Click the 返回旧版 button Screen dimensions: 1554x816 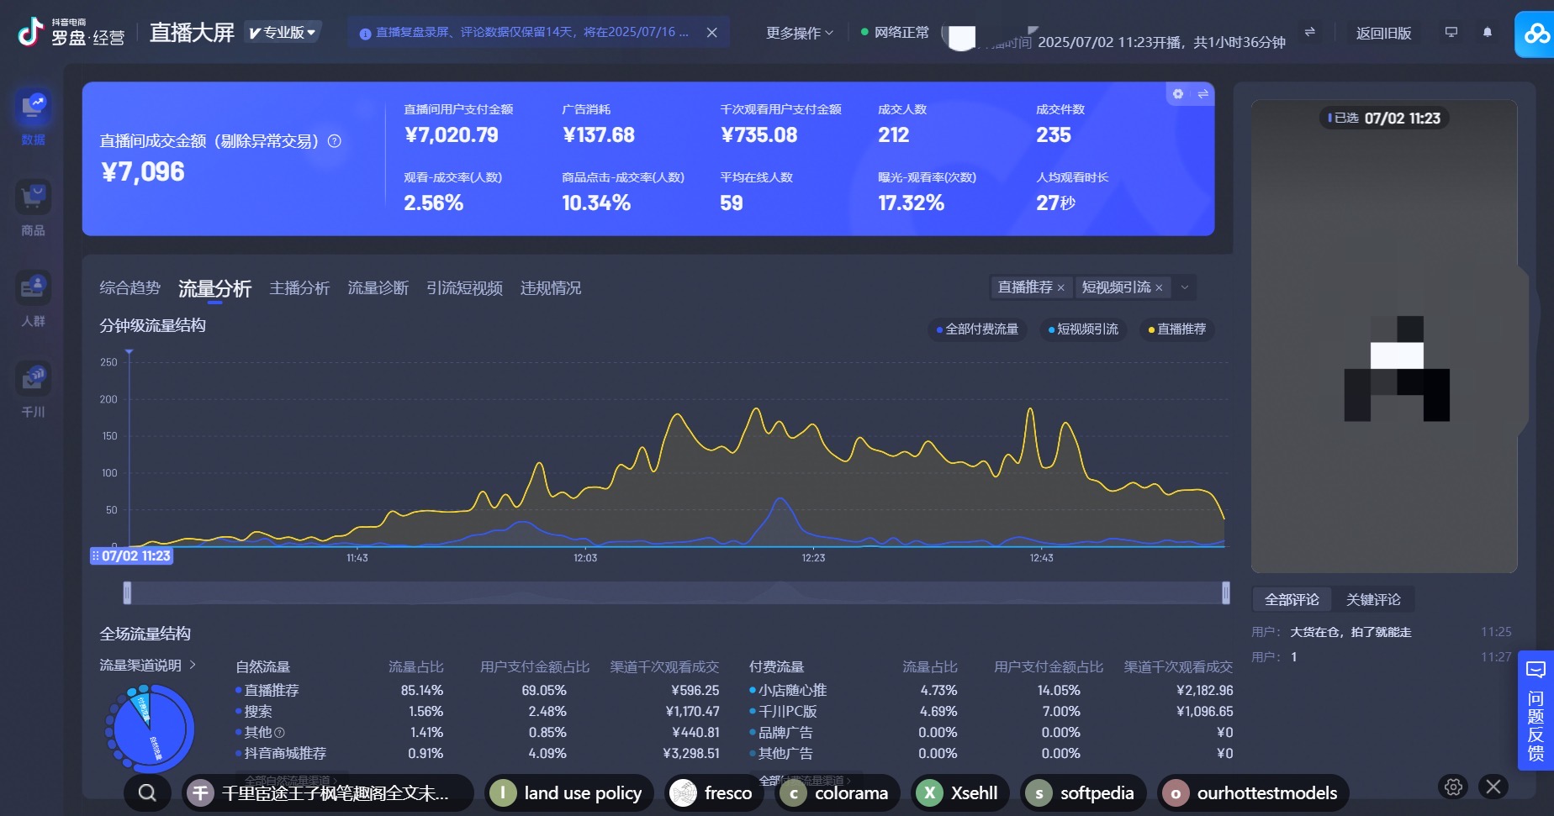coord(1383,33)
